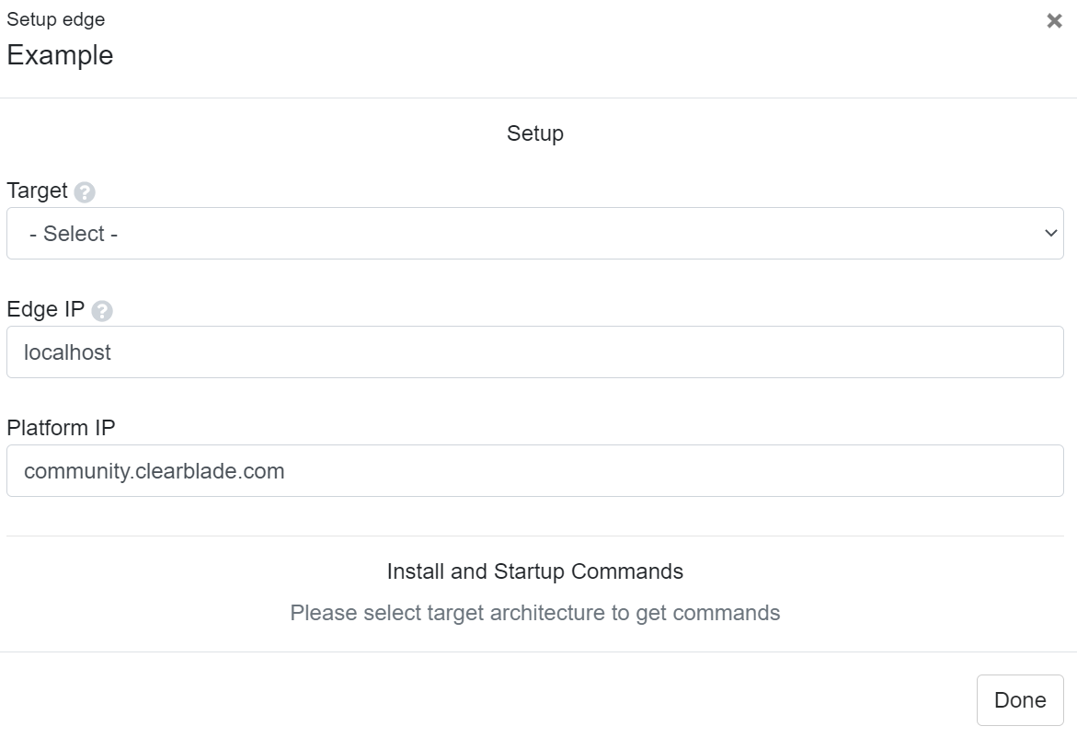Image resolution: width=1077 pixels, height=738 pixels.
Task: Open the Target architecture dropdown
Action: click(534, 234)
